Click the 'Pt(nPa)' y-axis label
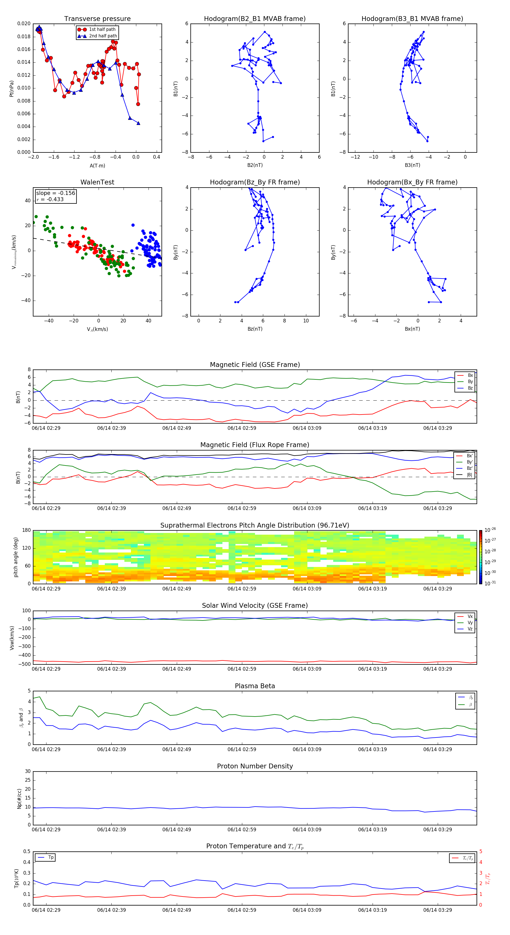 12,88
